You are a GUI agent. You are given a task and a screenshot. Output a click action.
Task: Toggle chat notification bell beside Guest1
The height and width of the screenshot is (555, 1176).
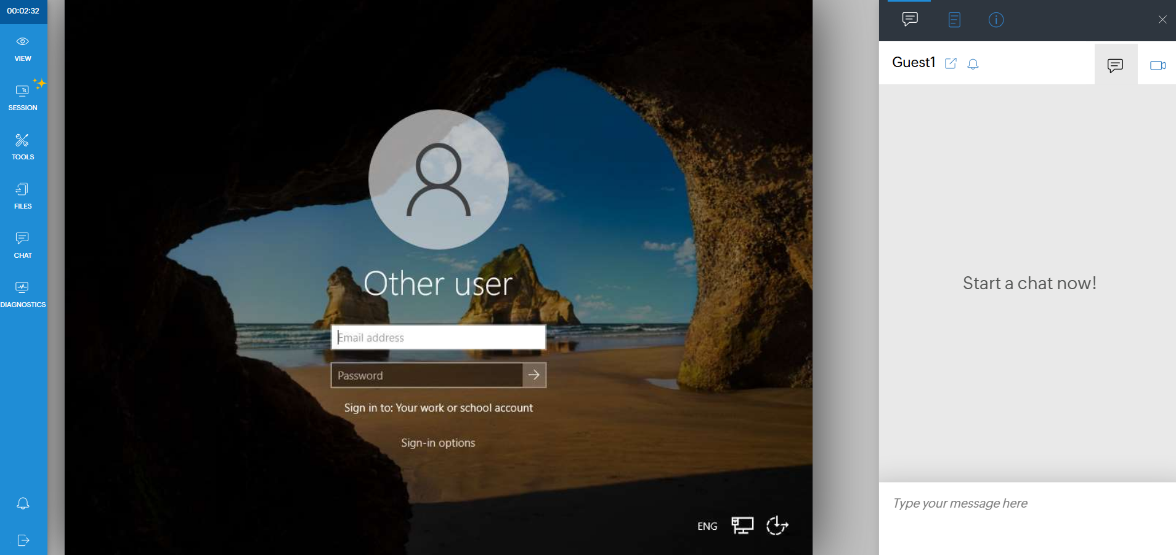pyautogui.click(x=973, y=64)
